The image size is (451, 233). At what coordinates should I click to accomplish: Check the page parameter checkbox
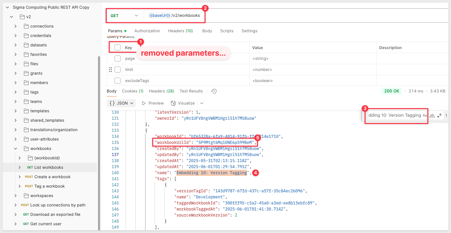(x=118, y=59)
